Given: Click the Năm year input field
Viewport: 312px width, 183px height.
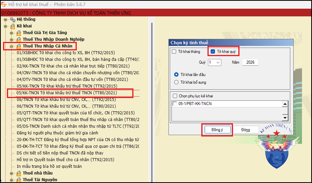Looking at the screenshot, I should (x=250, y=62).
